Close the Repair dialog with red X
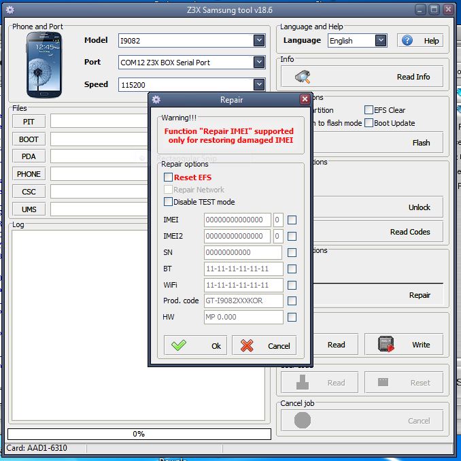The image size is (461, 461). (x=305, y=99)
